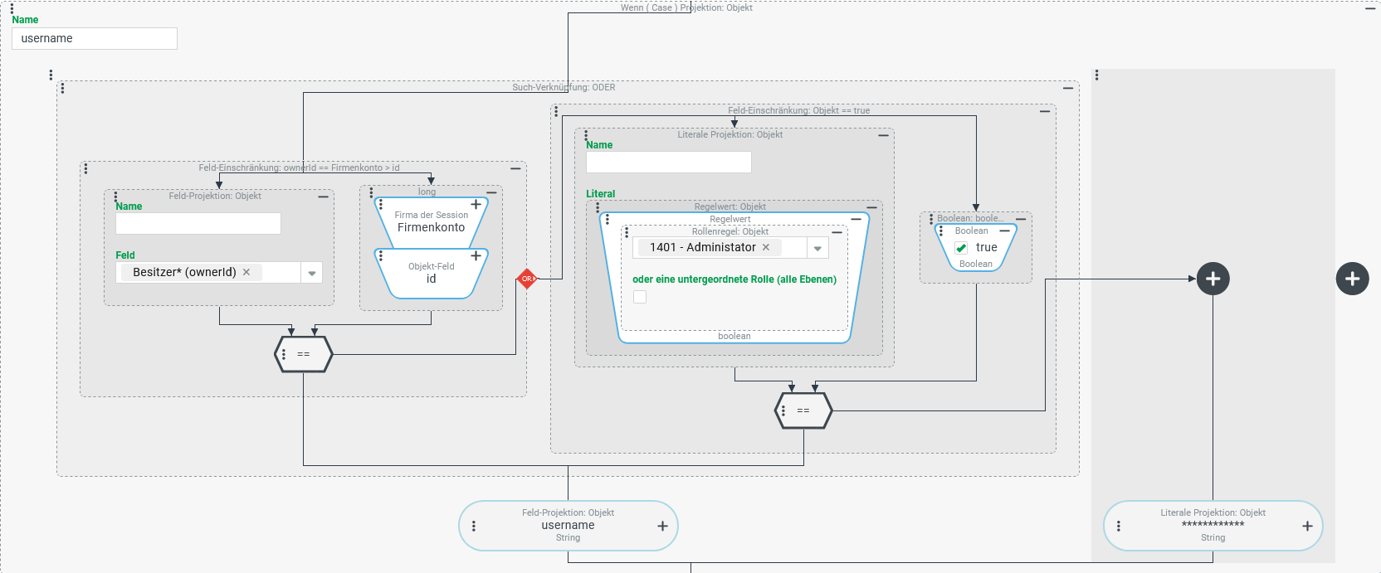This screenshot has width=1381, height=573.
Task: Collapse the Such-Verknüpfung ODER panel
Action: (1068, 88)
